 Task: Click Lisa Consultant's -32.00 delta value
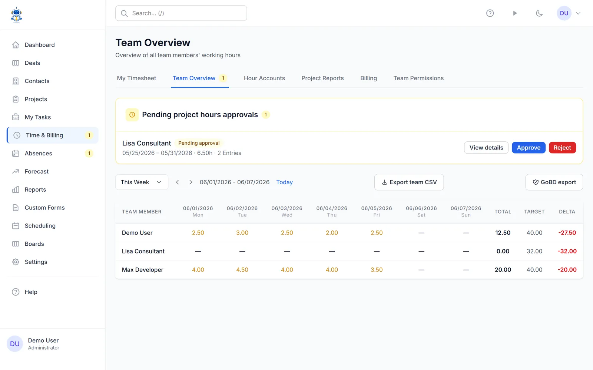click(567, 251)
